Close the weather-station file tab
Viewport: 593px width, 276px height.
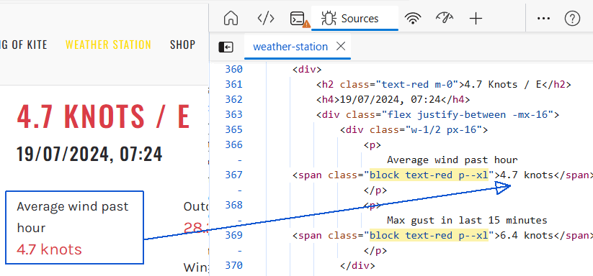point(341,47)
